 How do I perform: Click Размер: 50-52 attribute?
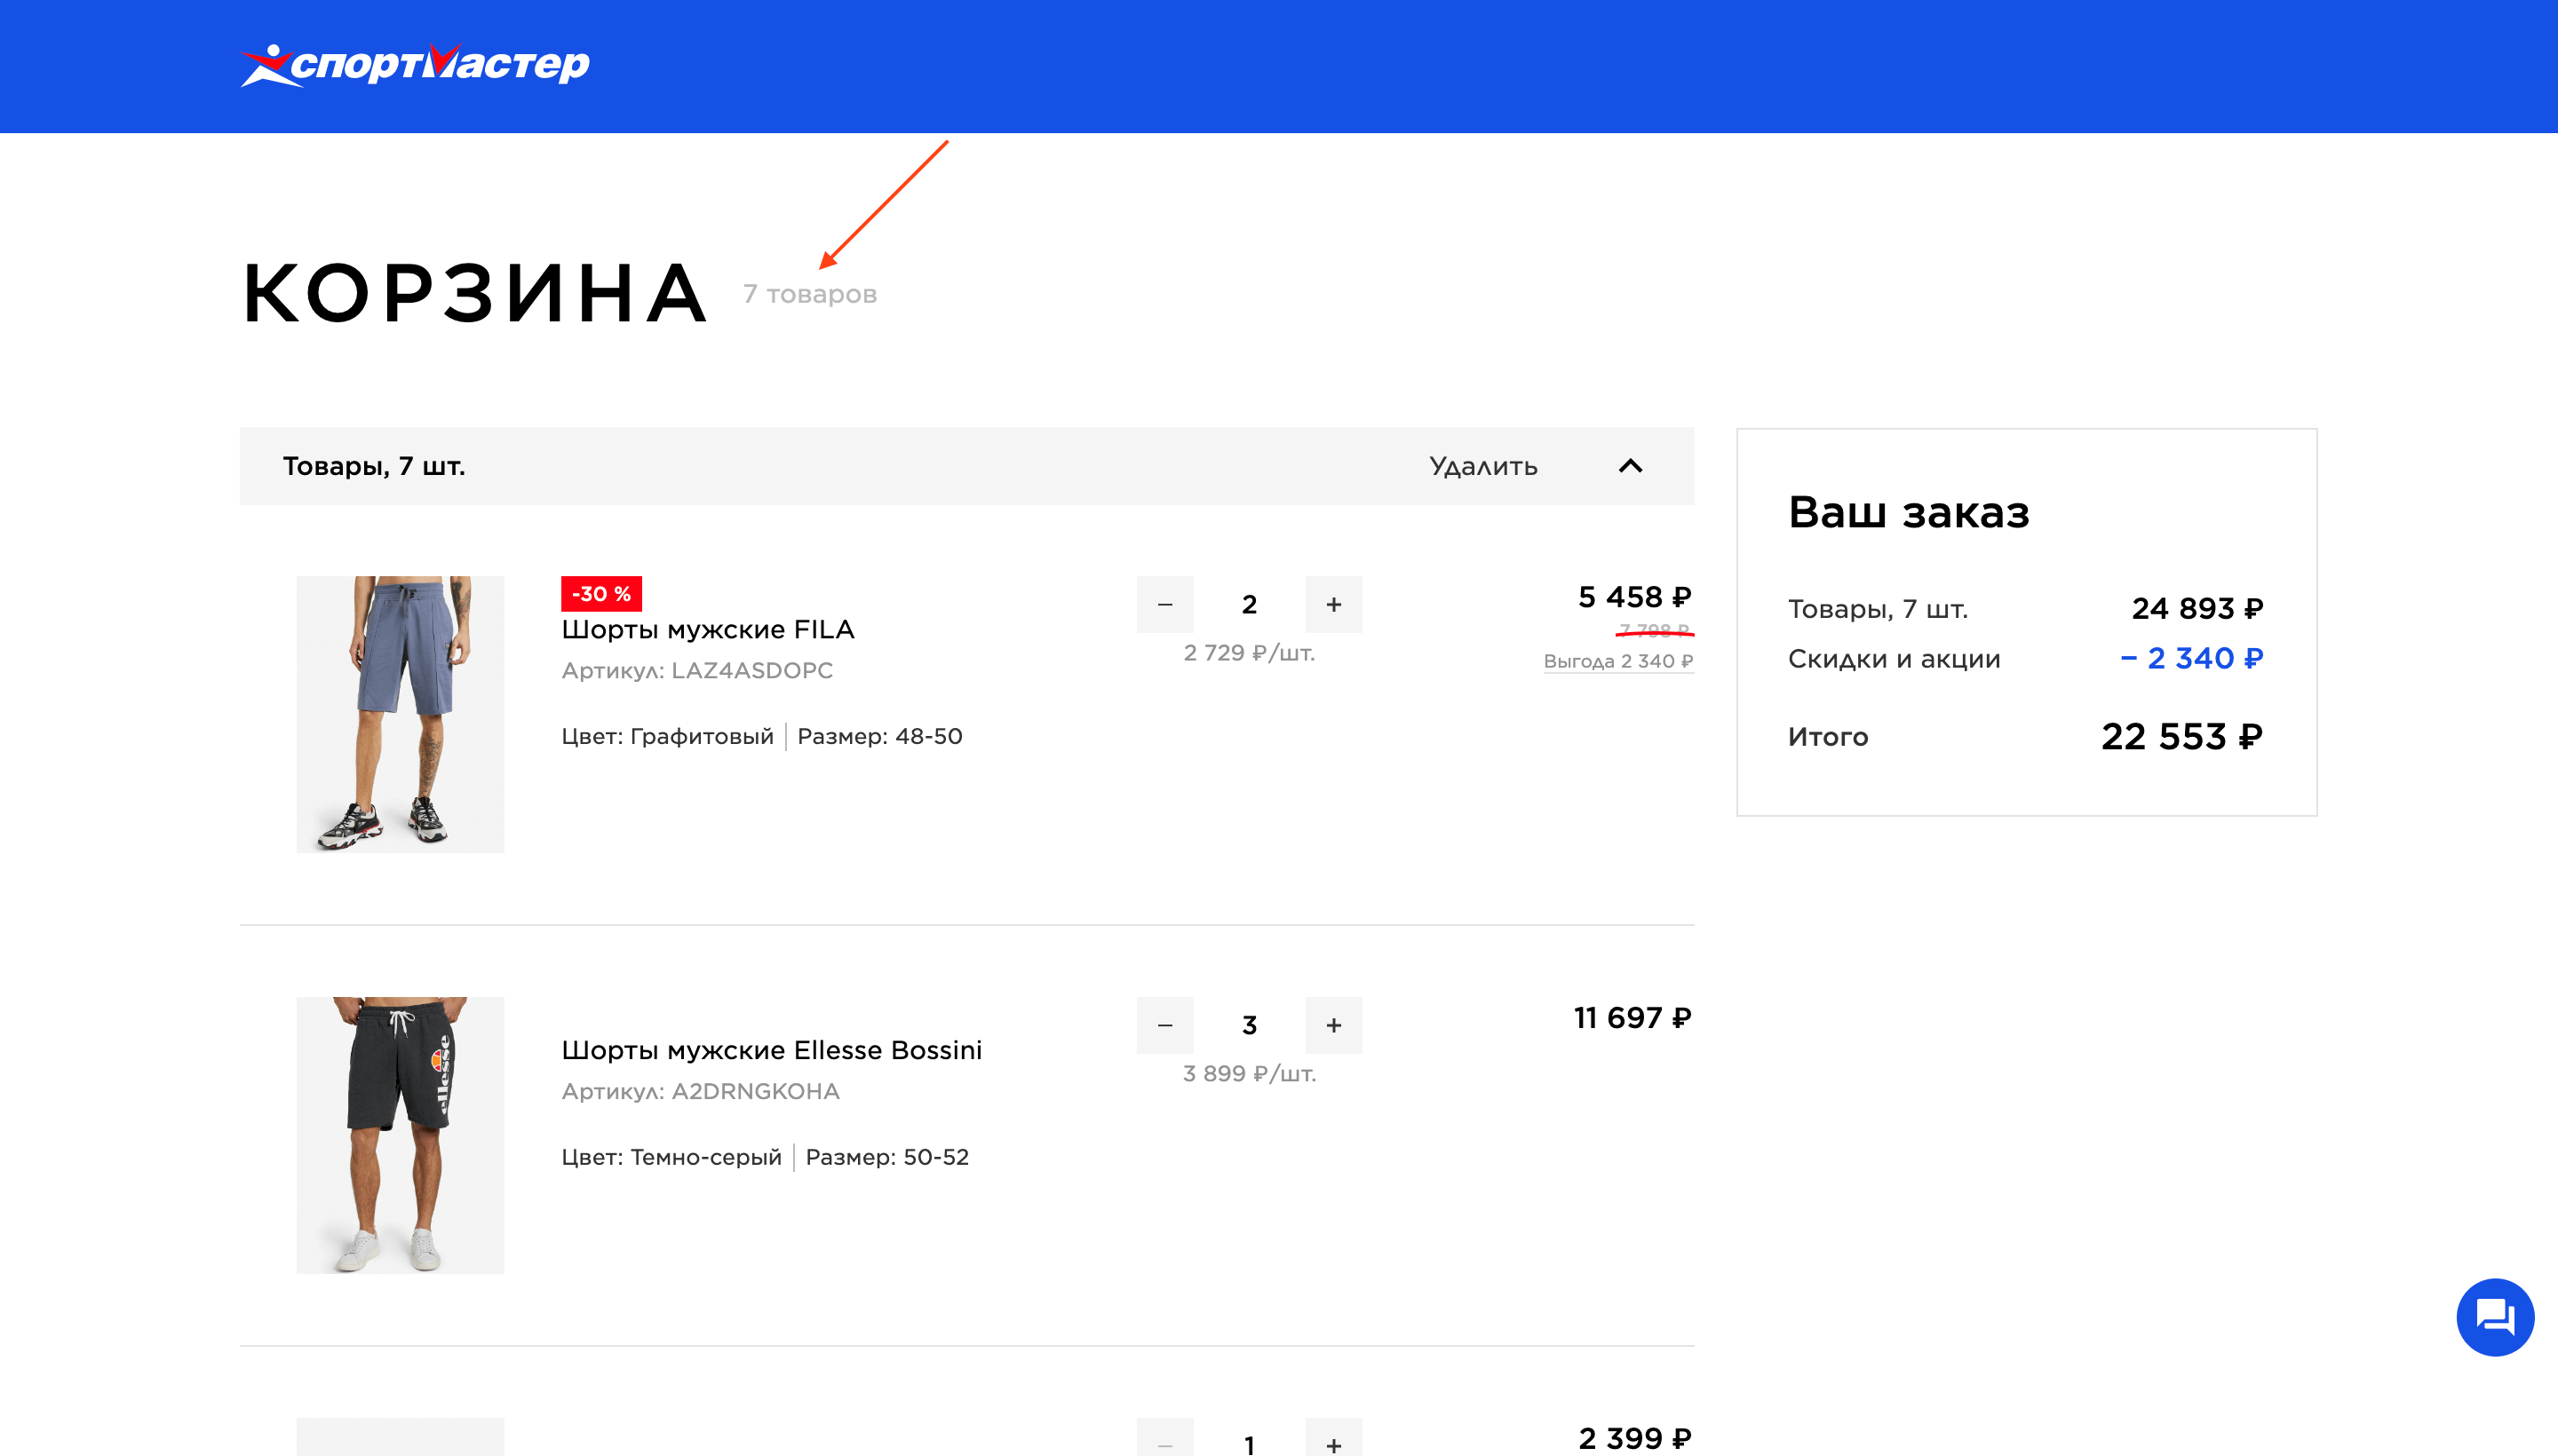point(886,1157)
